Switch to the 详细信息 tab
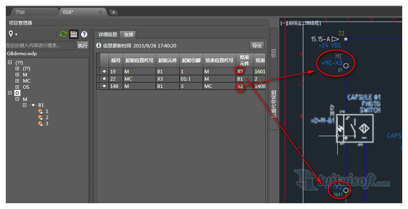 (107, 34)
